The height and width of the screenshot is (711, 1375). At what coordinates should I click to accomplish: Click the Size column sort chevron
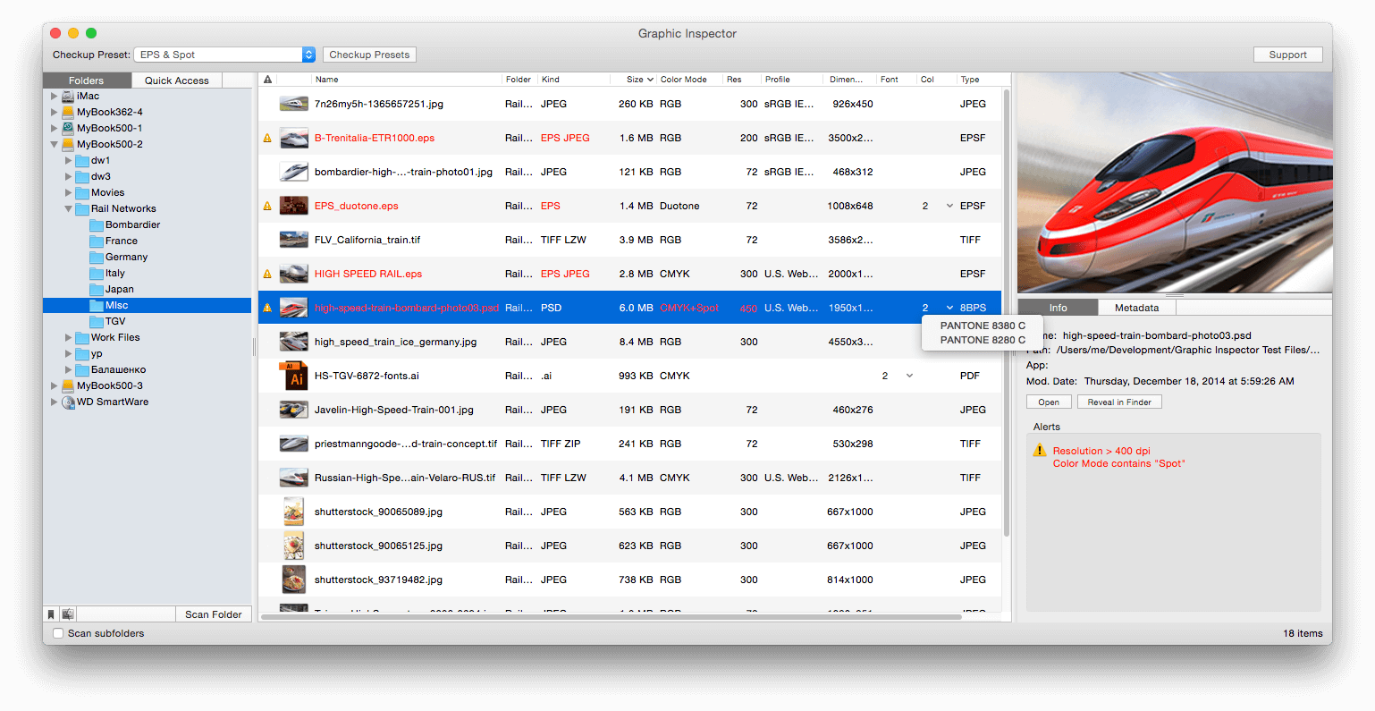point(648,80)
